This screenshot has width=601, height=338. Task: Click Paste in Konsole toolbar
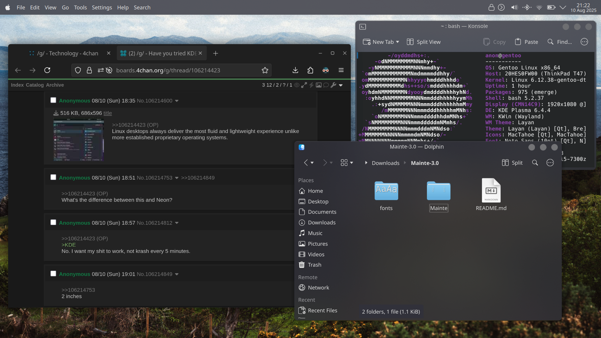527,42
